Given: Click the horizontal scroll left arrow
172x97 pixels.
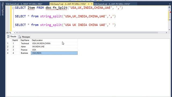Looking at the screenshot, I should coord(17,33).
